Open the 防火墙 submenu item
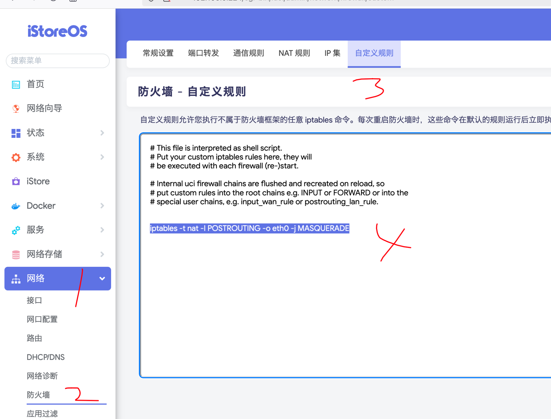The width and height of the screenshot is (551, 419). pyautogui.click(x=38, y=395)
